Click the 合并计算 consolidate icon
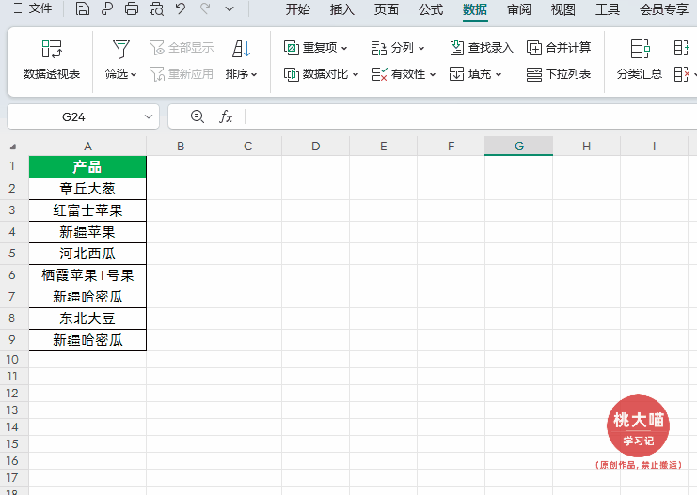 (x=534, y=48)
